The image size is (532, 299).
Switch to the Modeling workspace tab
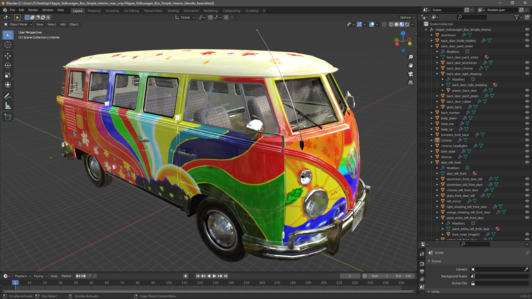tap(94, 11)
